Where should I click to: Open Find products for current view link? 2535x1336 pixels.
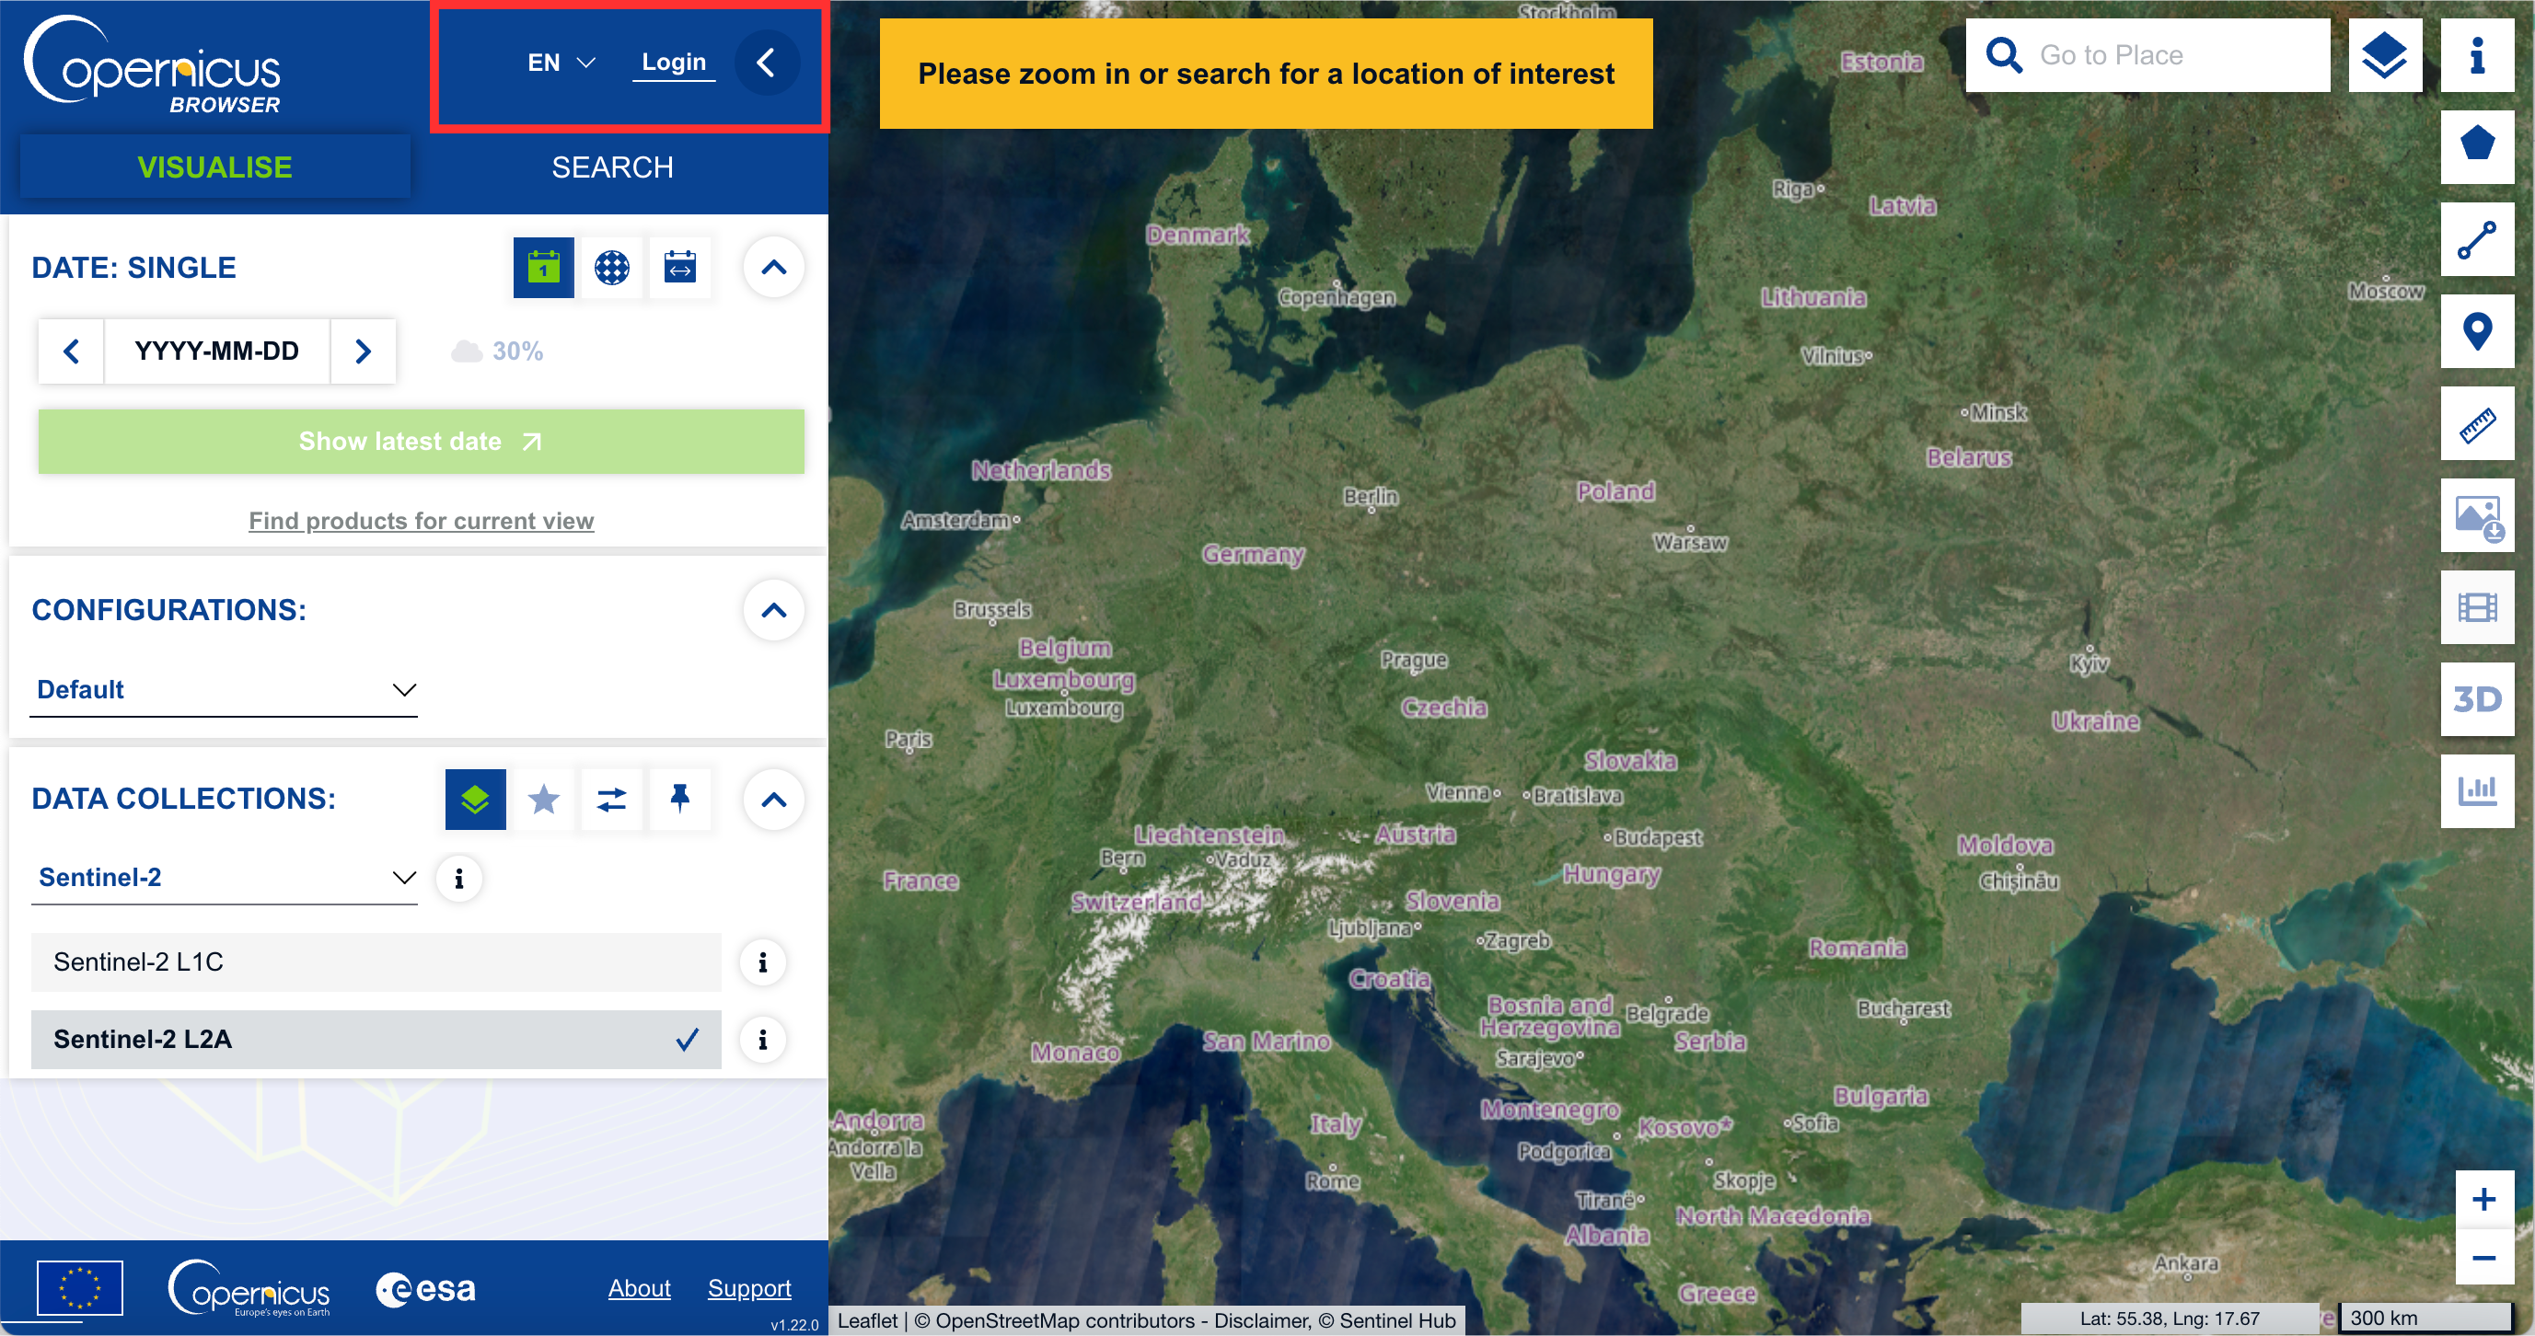pyautogui.click(x=422, y=521)
